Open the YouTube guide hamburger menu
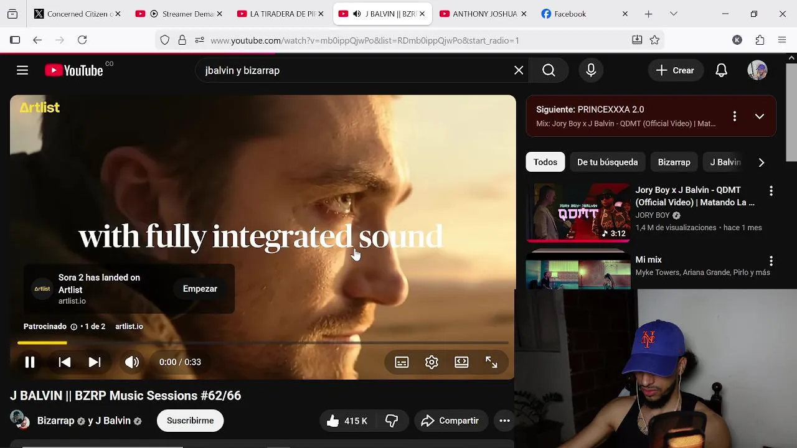 point(22,70)
